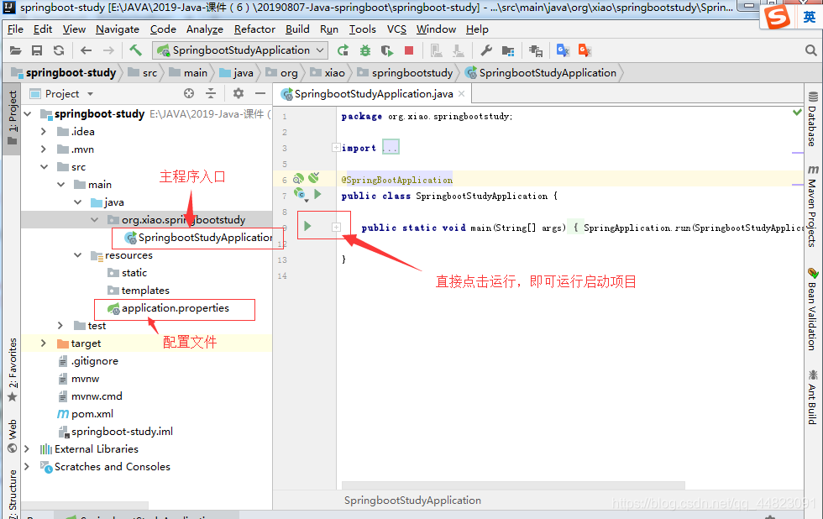The width and height of the screenshot is (823, 519).
Task: Go forward with the right arrow icon
Action: point(108,50)
